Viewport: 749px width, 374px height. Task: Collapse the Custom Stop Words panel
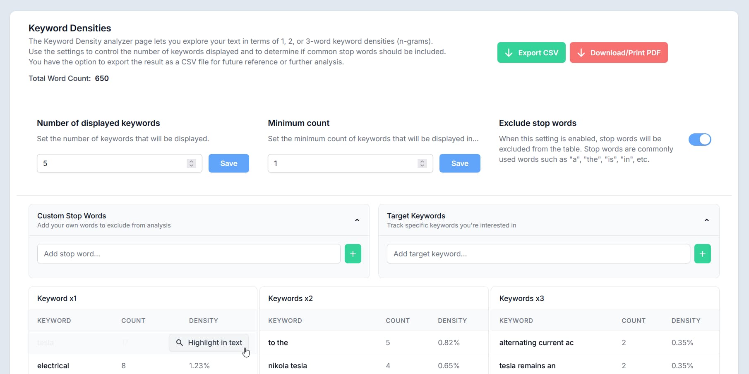coord(357,220)
